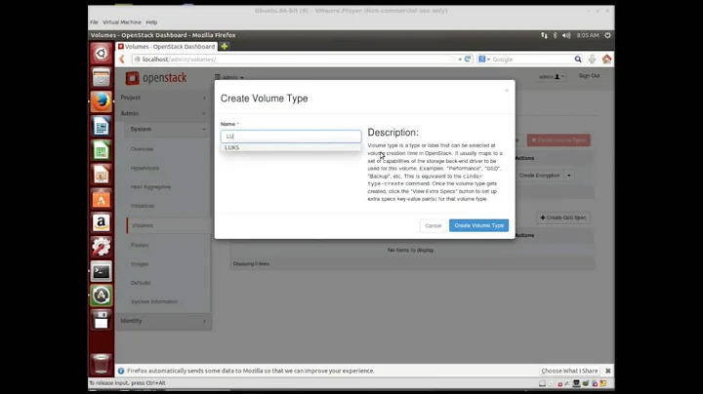Open Software Updater in the dock
The height and width of the screenshot is (394, 703).
point(101,295)
